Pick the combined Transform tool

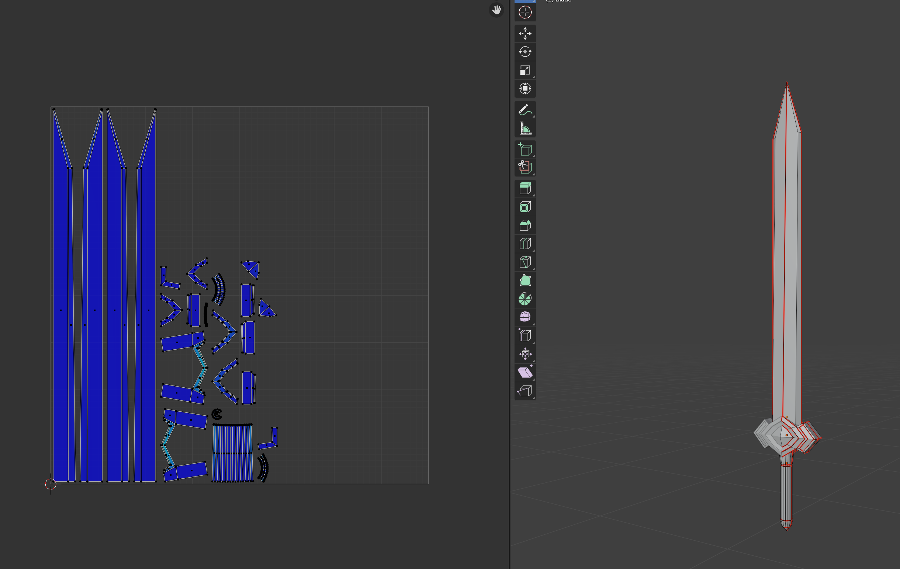point(525,88)
